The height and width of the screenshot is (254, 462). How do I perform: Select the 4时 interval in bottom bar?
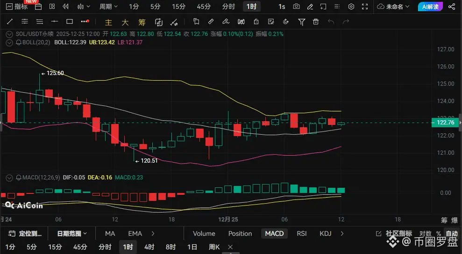pos(149,247)
